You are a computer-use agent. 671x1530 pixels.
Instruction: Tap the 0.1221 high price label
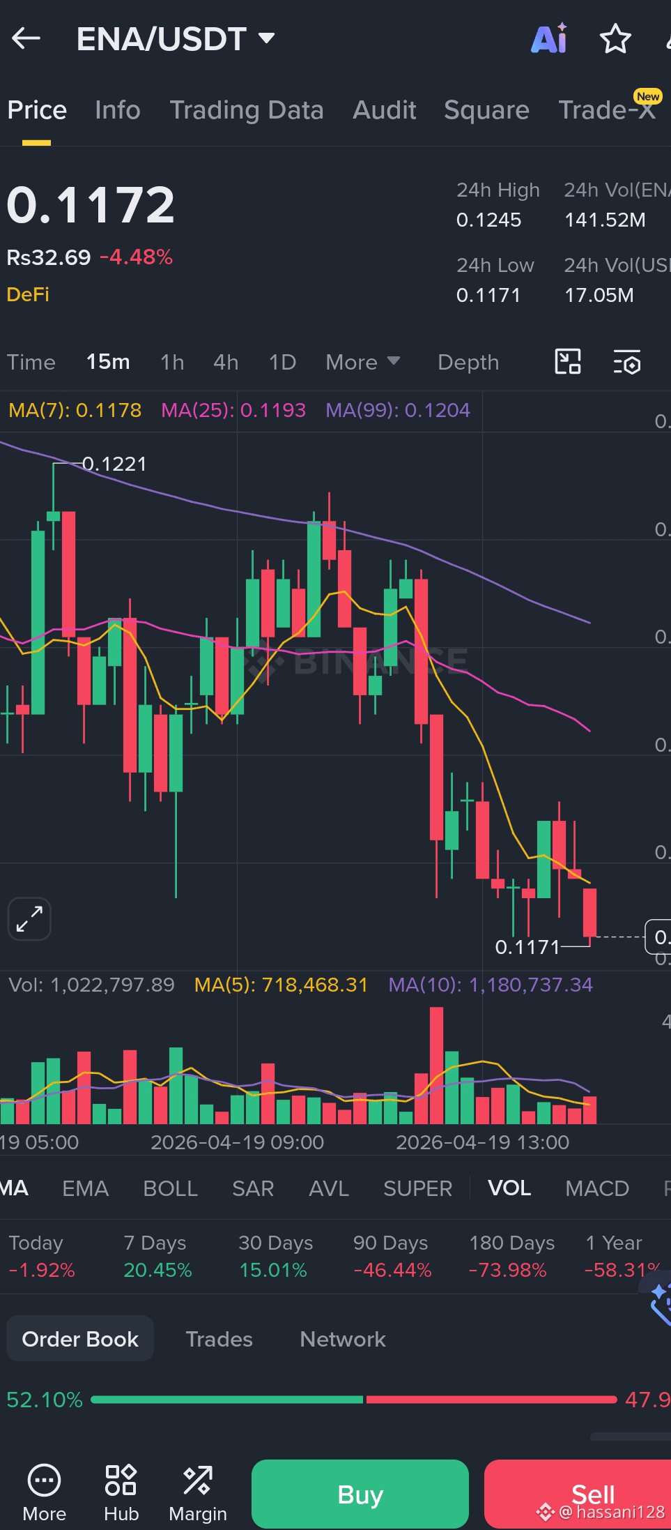tap(114, 464)
